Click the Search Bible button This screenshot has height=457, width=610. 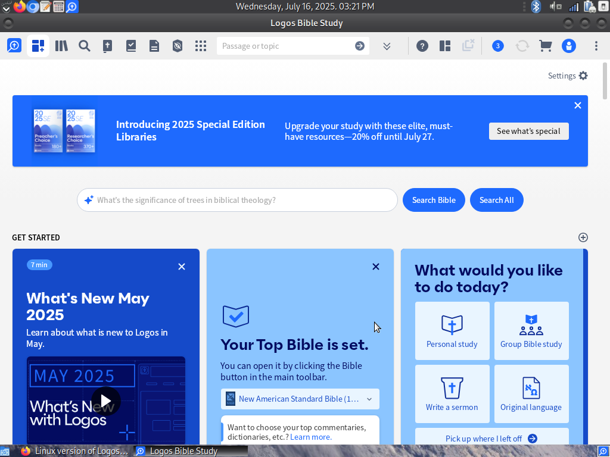pyautogui.click(x=434, y=200)
